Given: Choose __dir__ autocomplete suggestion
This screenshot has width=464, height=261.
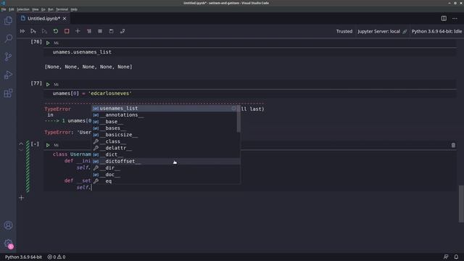Looking at the screenshot, I should [x=166, y=167].
